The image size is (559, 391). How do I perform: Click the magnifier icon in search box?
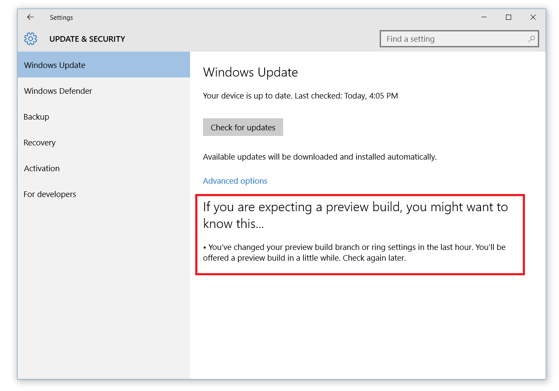pyautogui.click(x=532, y=39)
